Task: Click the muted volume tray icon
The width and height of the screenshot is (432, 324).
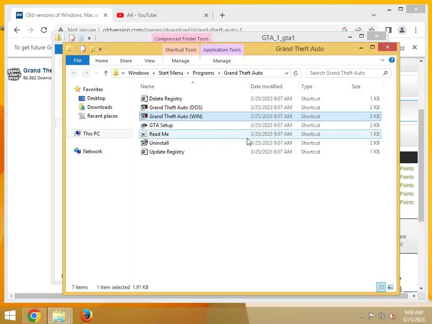Action: pos(392,316)
